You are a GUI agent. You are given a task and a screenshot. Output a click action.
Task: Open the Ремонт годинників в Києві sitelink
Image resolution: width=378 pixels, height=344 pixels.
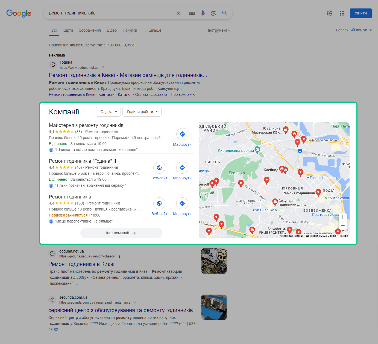click(72, 94)
